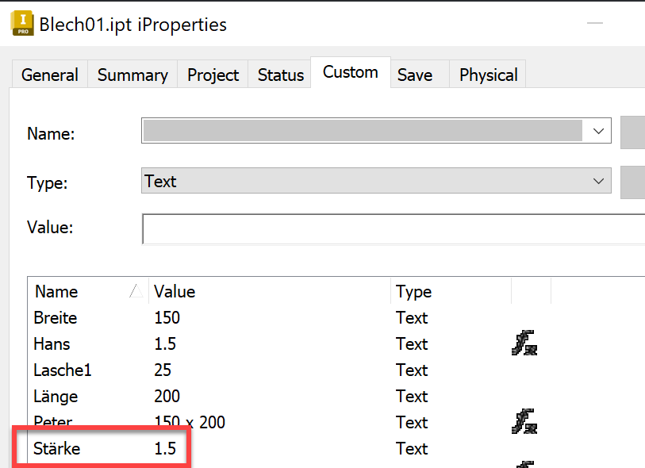Click the Inventor PRO icon in the title bar
The width and height of the screenshot is (645, 468).
pos(21,24)
